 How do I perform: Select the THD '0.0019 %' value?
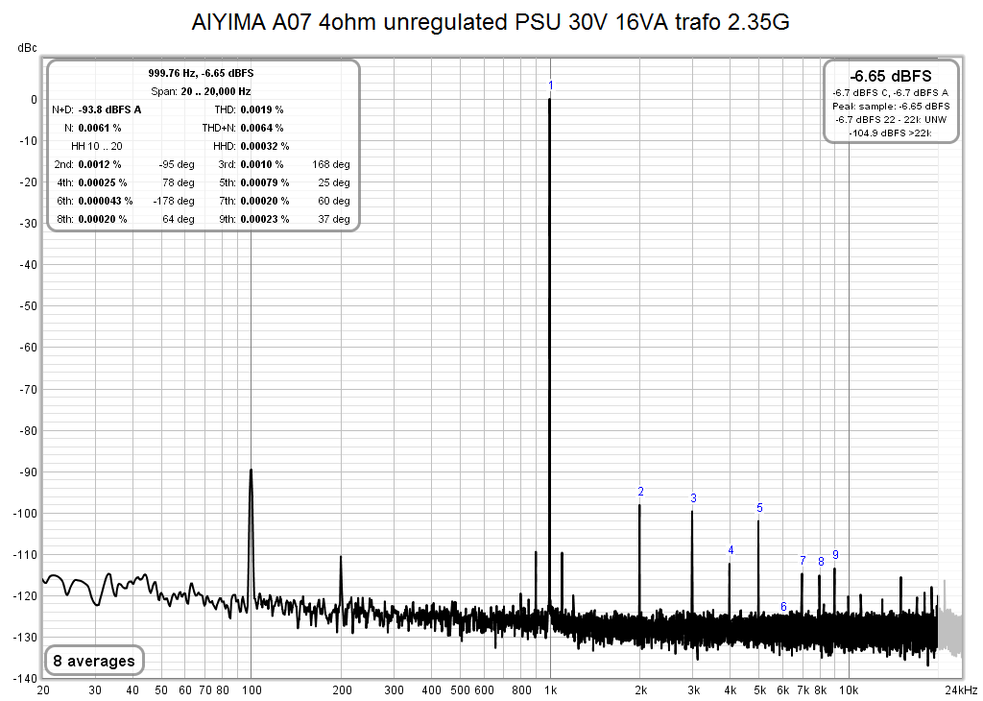[261, 109]
